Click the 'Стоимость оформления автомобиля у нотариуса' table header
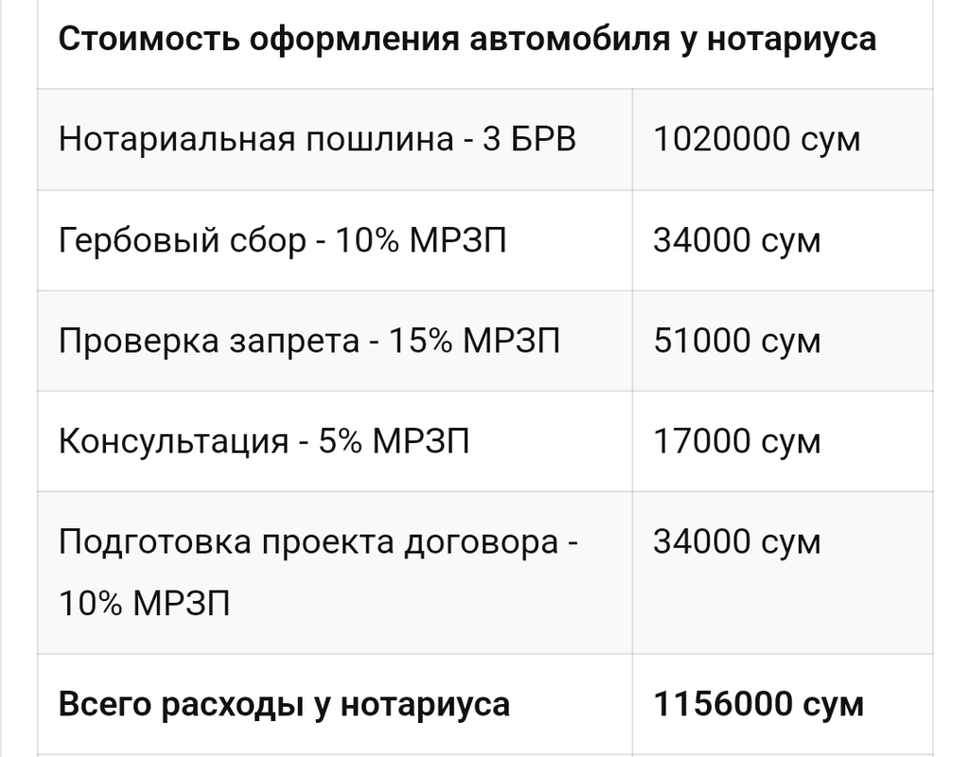 (467, 40)
